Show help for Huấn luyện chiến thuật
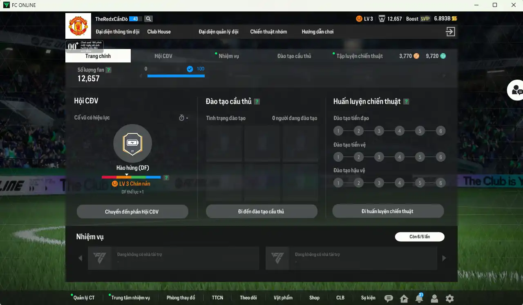Screen dimensions: 523x305 point(406,102)
